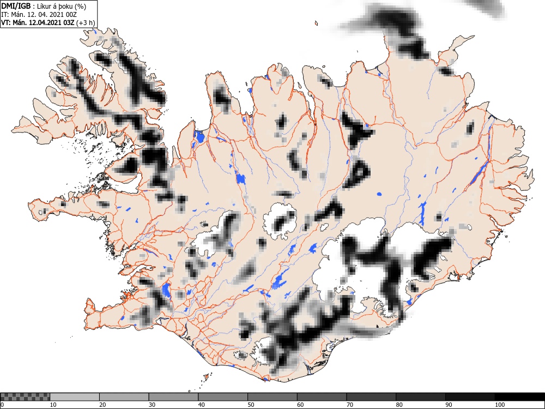Click the 60-70 percent legend swatch
545x409 pixels.
point(322,397)
